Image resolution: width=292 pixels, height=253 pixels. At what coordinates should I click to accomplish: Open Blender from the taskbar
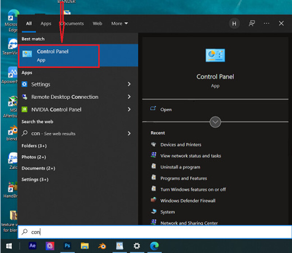coord(102,246)
